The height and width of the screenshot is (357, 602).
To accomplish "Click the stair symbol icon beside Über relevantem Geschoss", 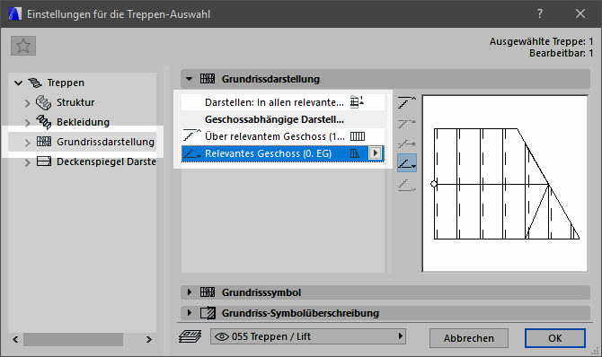I will [x=358, y=136].
